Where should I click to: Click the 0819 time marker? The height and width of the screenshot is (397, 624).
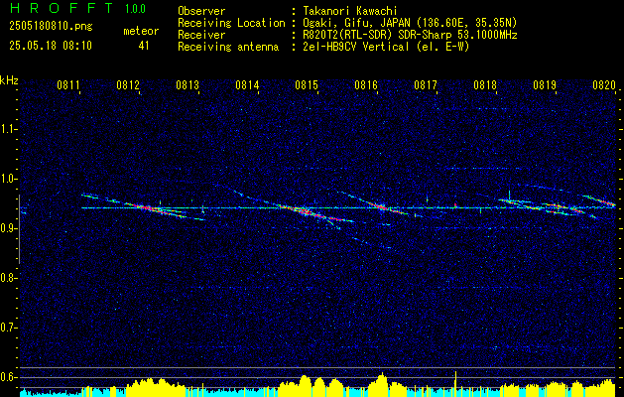[x=544, y=84]
